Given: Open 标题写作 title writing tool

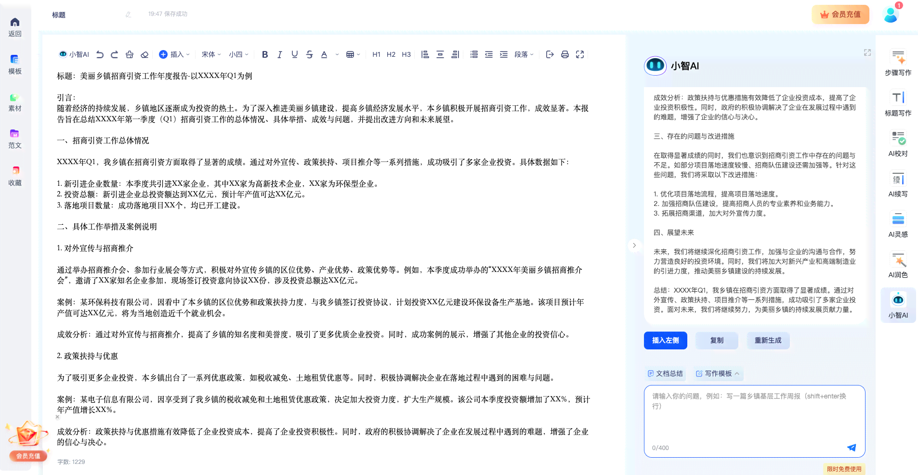Looking at the screenshot, I should [898, 103].
